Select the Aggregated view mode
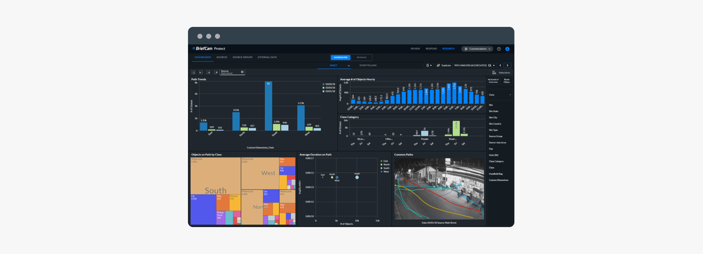The image size is (703, 254). click(341, 58)
